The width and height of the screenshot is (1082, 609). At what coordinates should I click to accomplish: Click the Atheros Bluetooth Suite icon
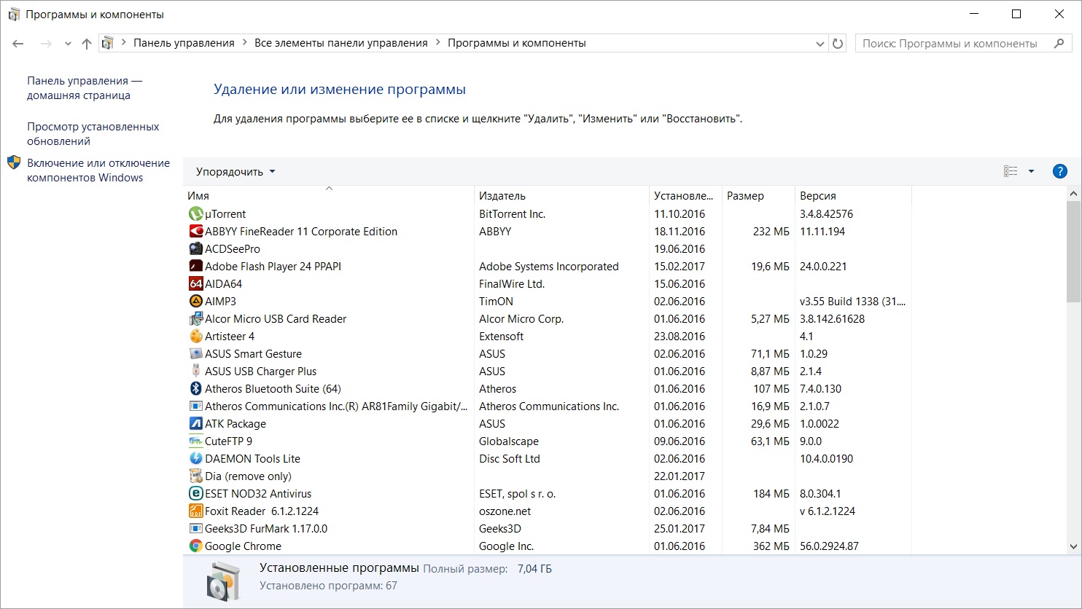click(195, 389)
